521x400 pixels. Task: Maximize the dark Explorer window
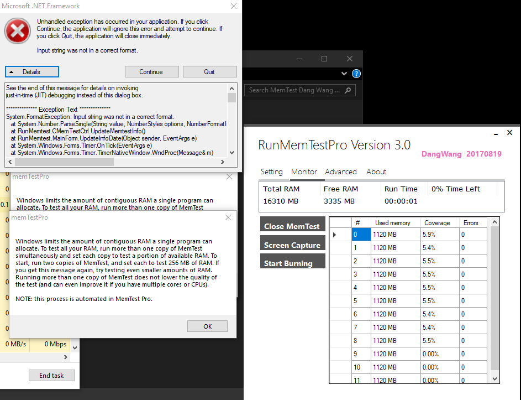tap(324, 59)
